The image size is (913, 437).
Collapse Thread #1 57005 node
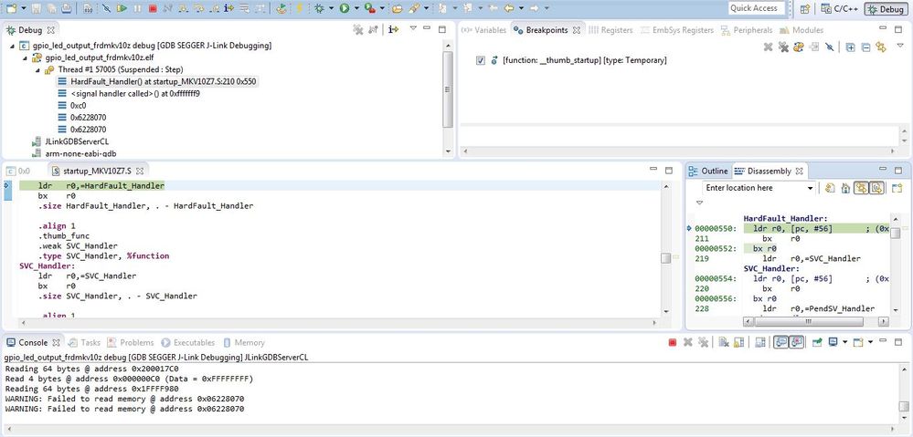click(37, 69)
